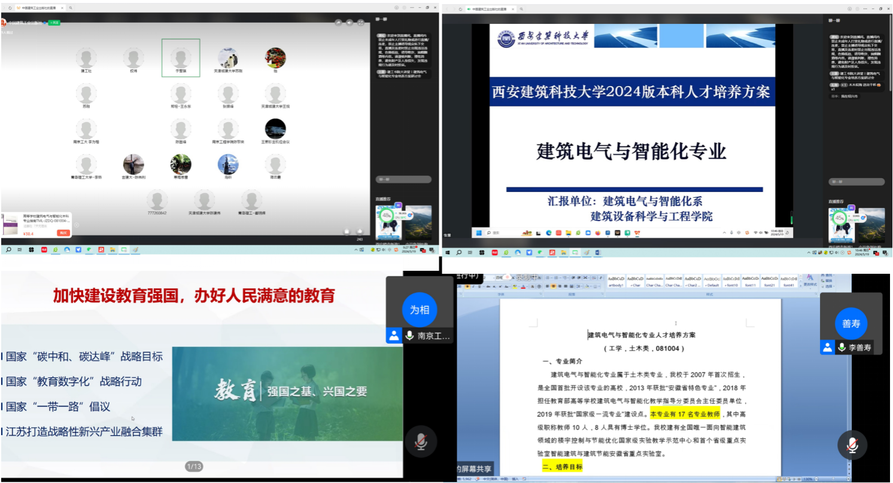Image resolution: width=893 pixels, height=483 pixels.
Task: Click the blue person icon under the 为相 avatar
Action: pyautogui.click(x=394, y=335)
